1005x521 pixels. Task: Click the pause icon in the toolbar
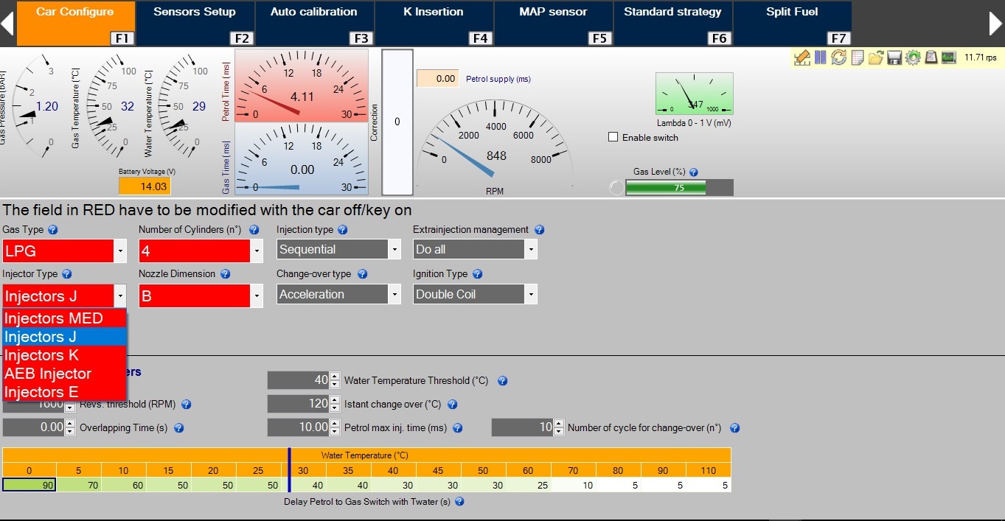tap(820, 57)
